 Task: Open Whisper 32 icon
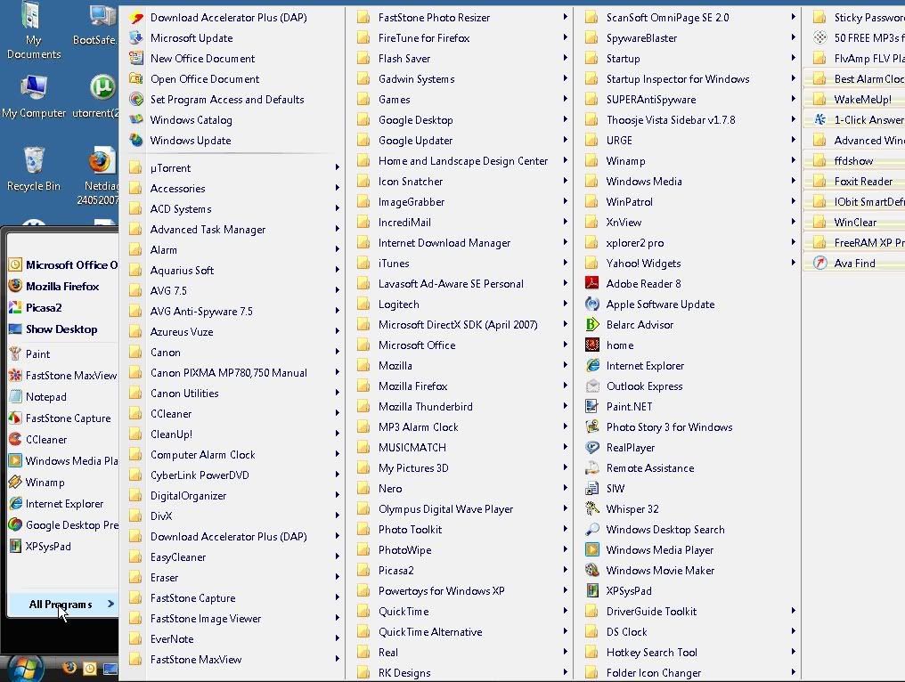(x=592, y=509)
